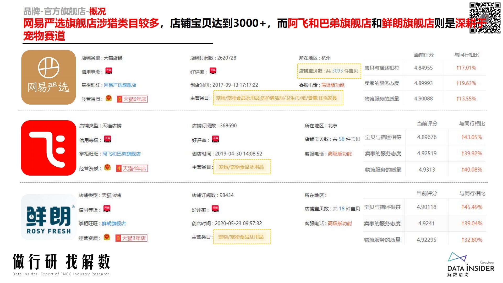Click the 3093 item count link
The image size is (503, 283).
click(337, 71)
